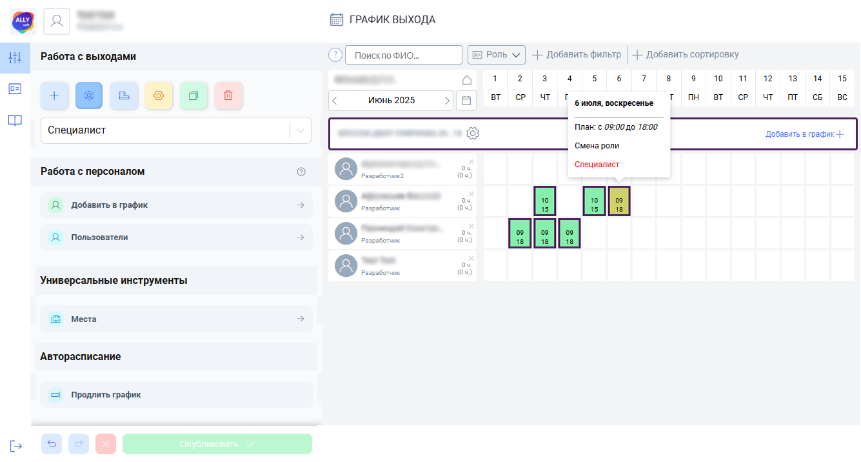The height and width of the screenshot is (462, 861).
Task: Click day 15 ВС column header
Action: pyautogui.click(x=842, y=88)
